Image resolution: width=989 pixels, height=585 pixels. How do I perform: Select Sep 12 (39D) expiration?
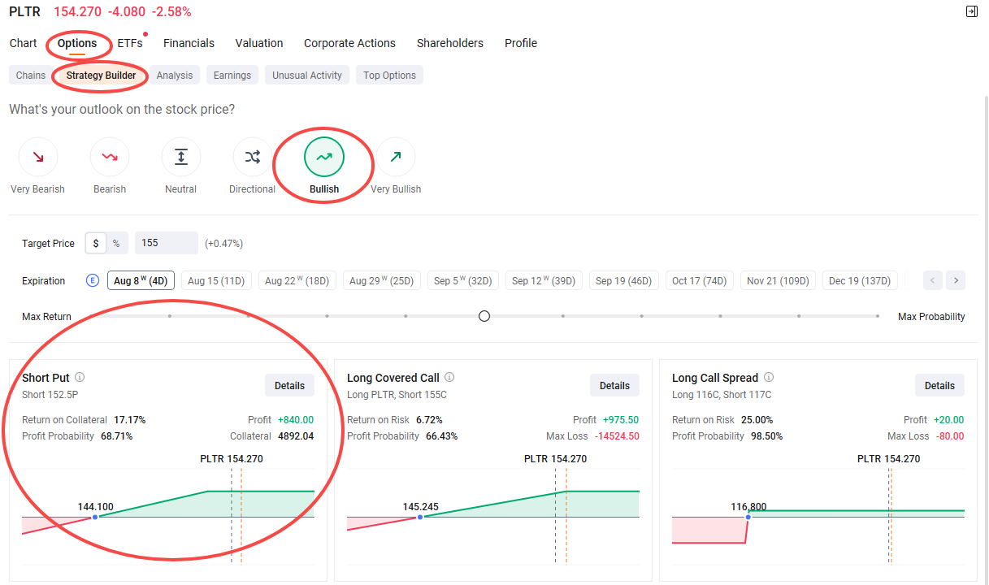[x=544, y=281]
